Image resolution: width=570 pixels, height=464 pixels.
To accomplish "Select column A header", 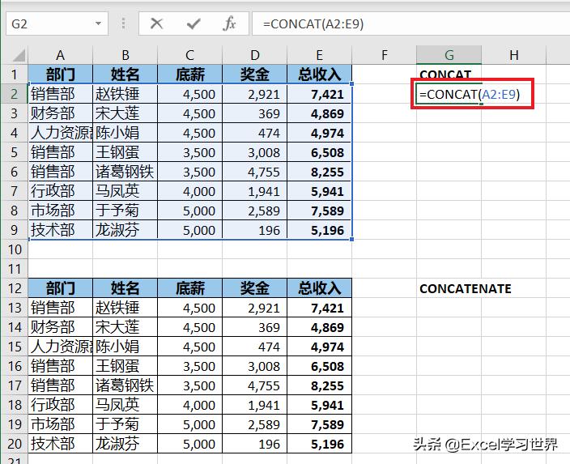I will point(61,55).
